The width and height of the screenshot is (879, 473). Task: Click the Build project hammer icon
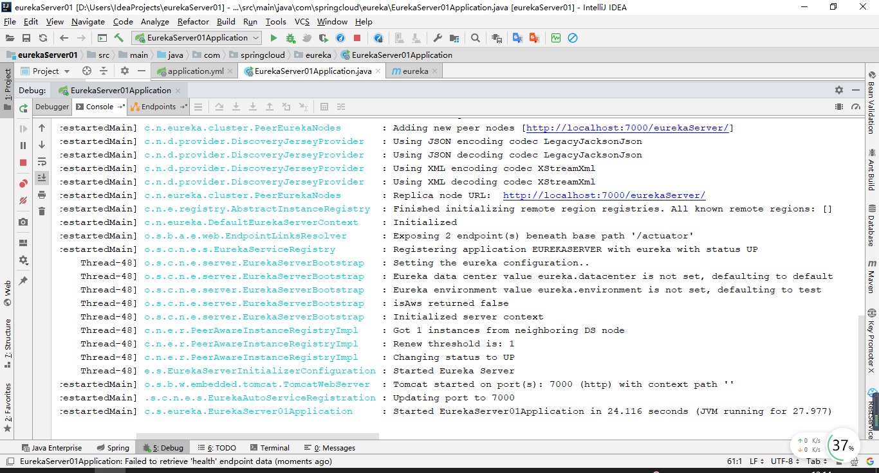tap(119, 38)
